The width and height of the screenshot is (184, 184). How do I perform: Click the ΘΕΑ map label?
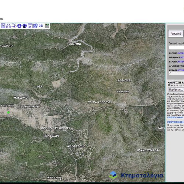[x=40, y=86]
